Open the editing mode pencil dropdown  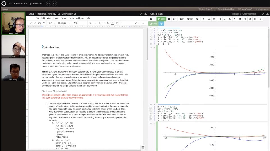tap(137, 23)
